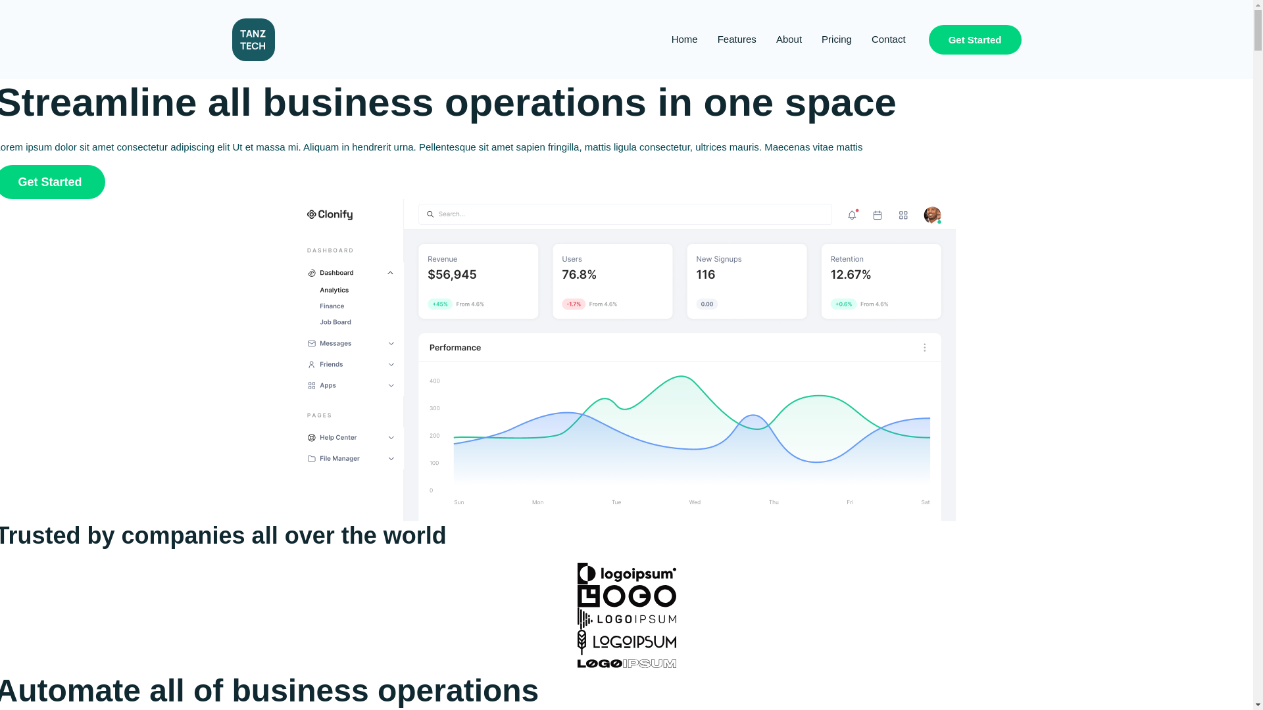The width and height of the screenshot is (1263, 710).
Task: Click the Users 76.8% card
Action: coord(612,281)
